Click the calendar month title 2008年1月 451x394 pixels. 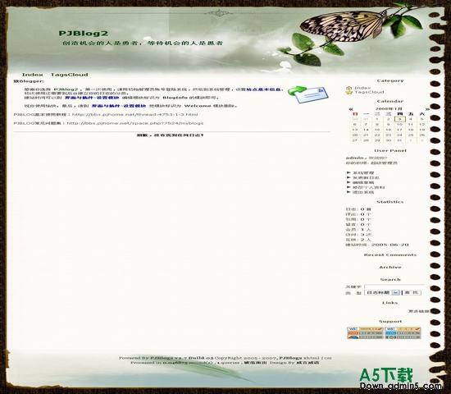[x=389, y=109]
